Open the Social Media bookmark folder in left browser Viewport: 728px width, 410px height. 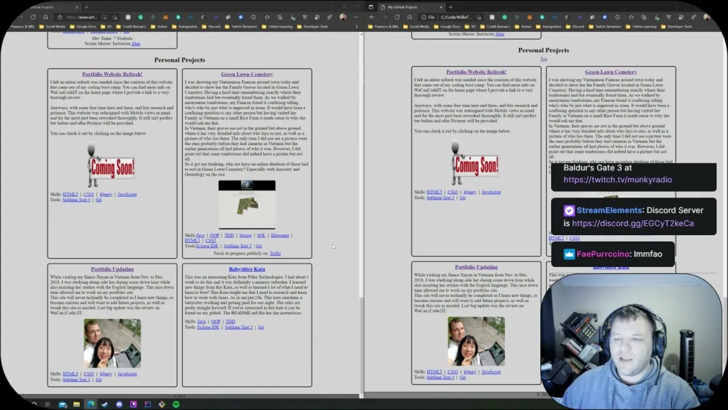point(52,26)
